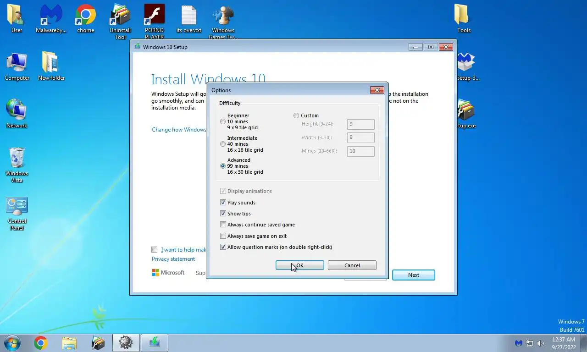Open the User folder on desktop
This screenshot has height=352, width=587.
pos(17,19)
